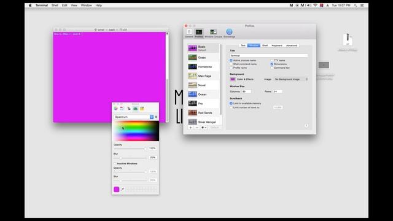The width and height of the screenshot is (393, 221).
Task: Enable Profile name checkbox
Action: 231,68
